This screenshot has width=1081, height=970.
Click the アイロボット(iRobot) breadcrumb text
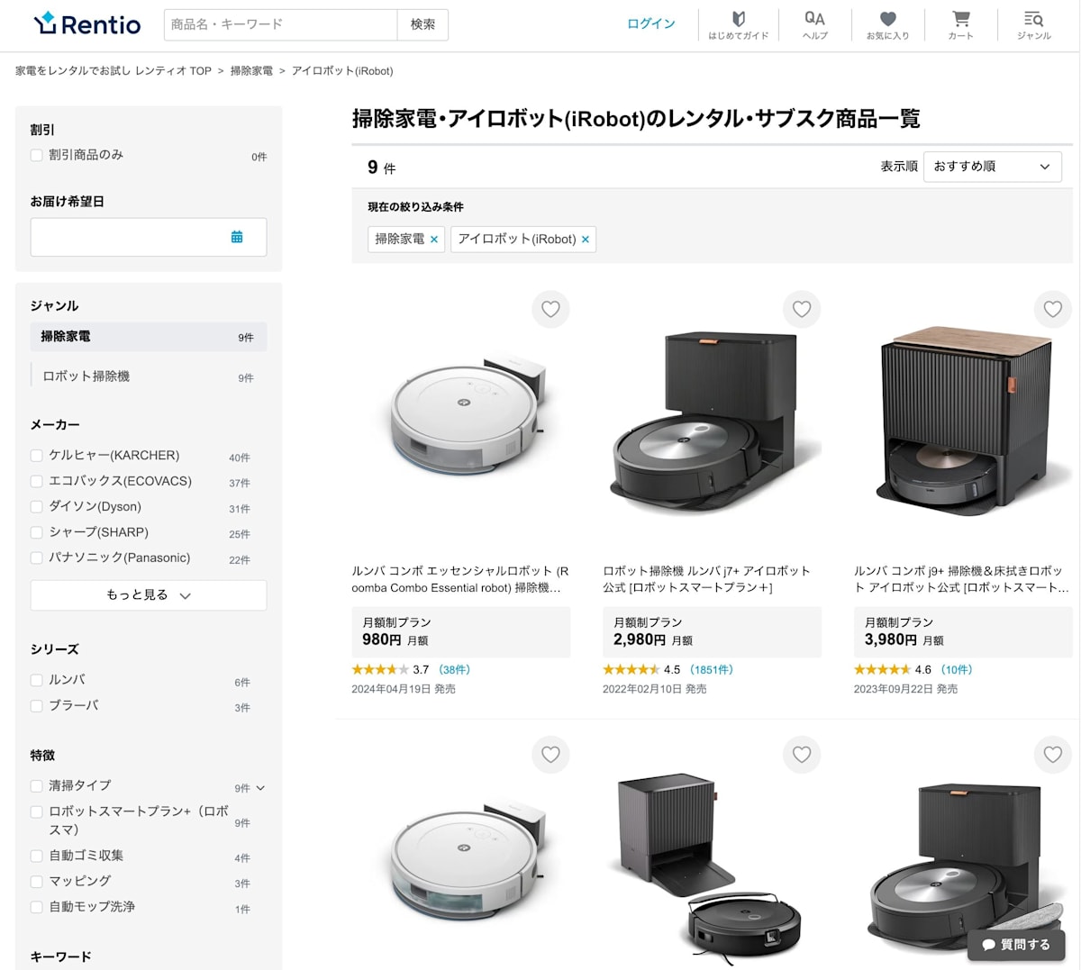(x=342, y=71)
